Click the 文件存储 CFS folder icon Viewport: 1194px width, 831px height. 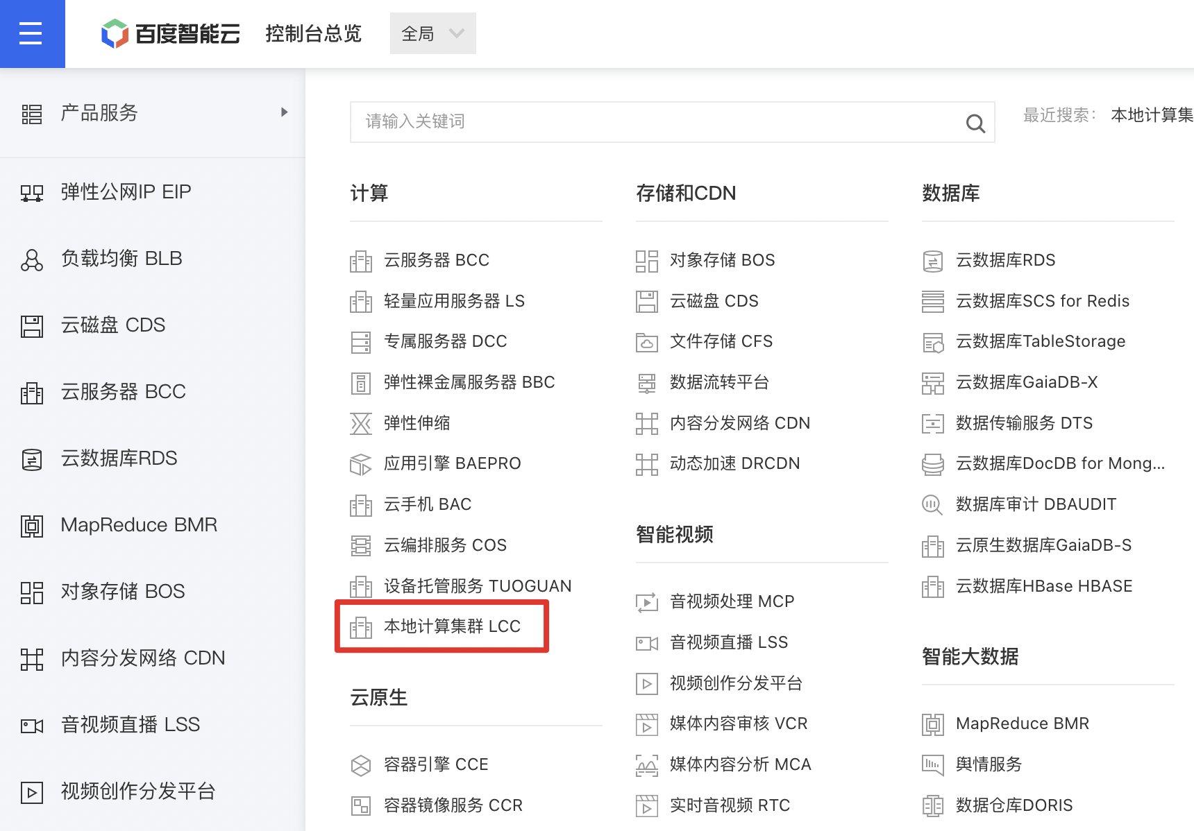point(647,342)
